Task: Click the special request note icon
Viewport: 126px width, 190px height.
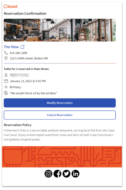Action: tap(6, 93)
